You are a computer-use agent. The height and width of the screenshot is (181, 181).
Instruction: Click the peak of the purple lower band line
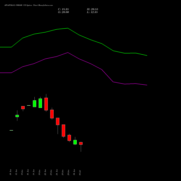pyautogui.click(x=68, y=52)
